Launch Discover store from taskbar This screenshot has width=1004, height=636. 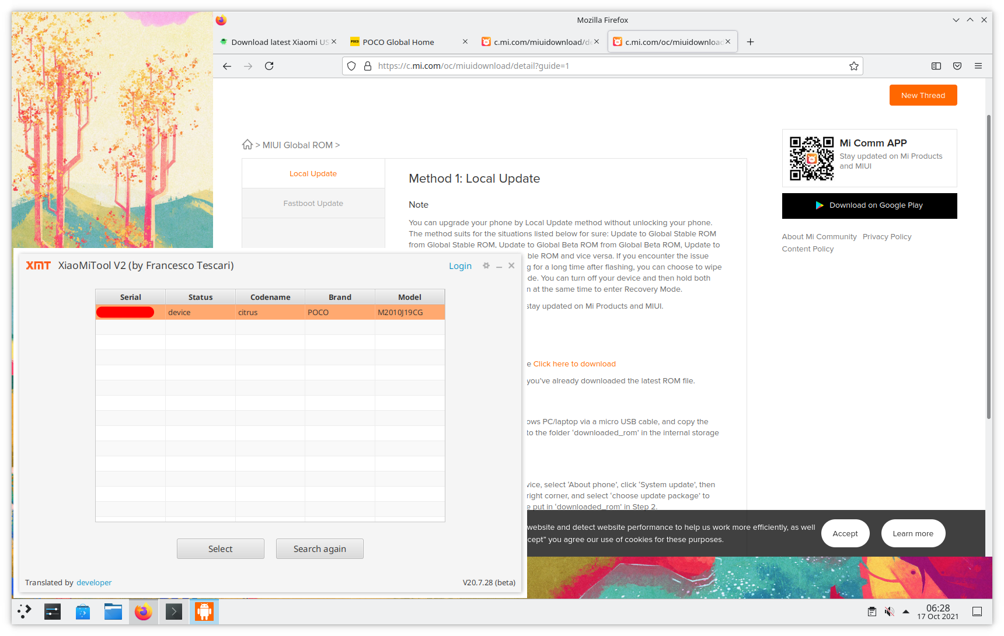83,611
